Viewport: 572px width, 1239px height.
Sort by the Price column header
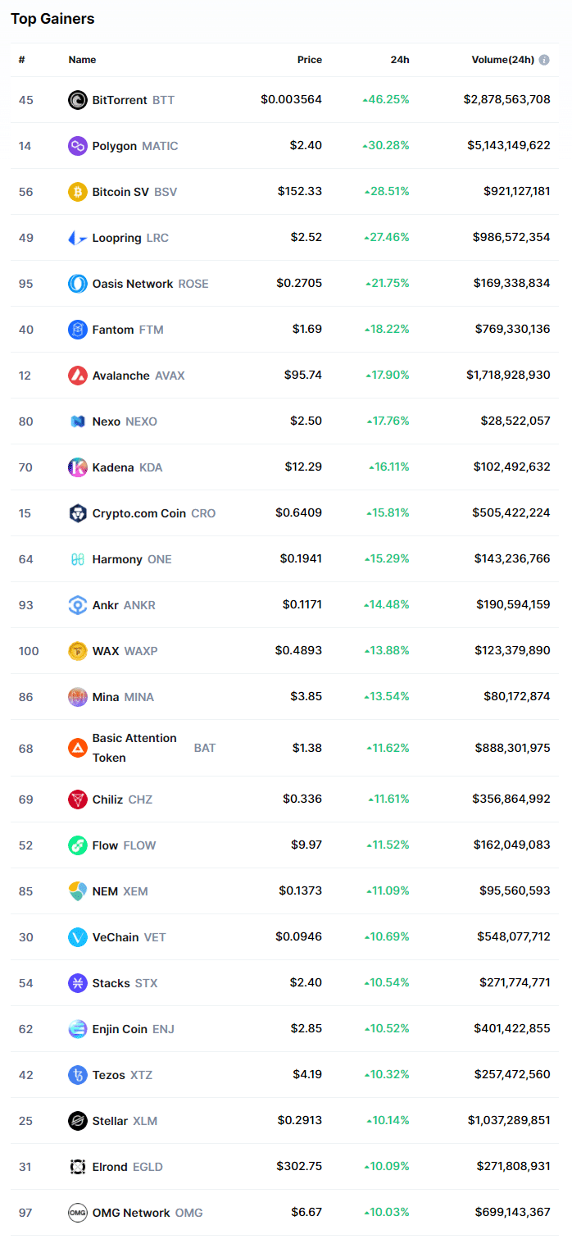(310, 60)
